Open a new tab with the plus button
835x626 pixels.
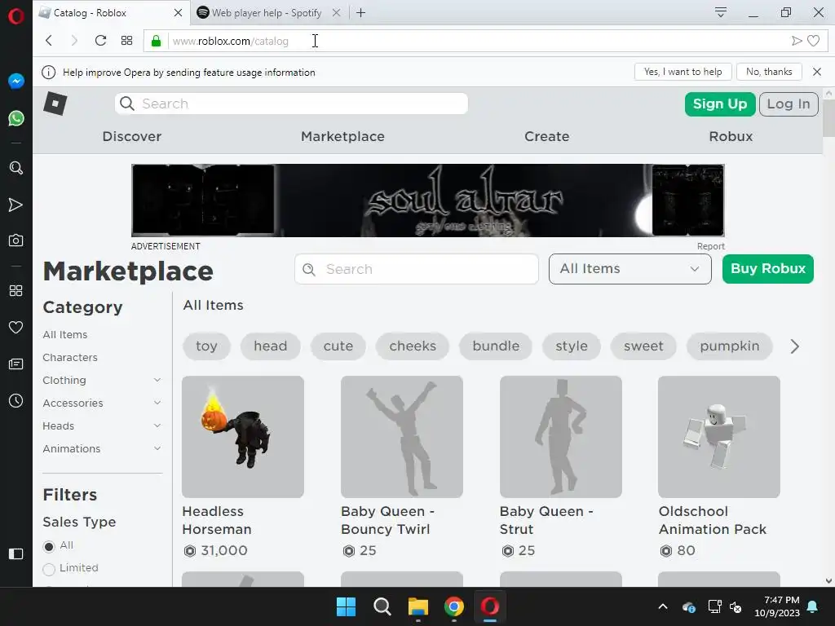(361, 13)
